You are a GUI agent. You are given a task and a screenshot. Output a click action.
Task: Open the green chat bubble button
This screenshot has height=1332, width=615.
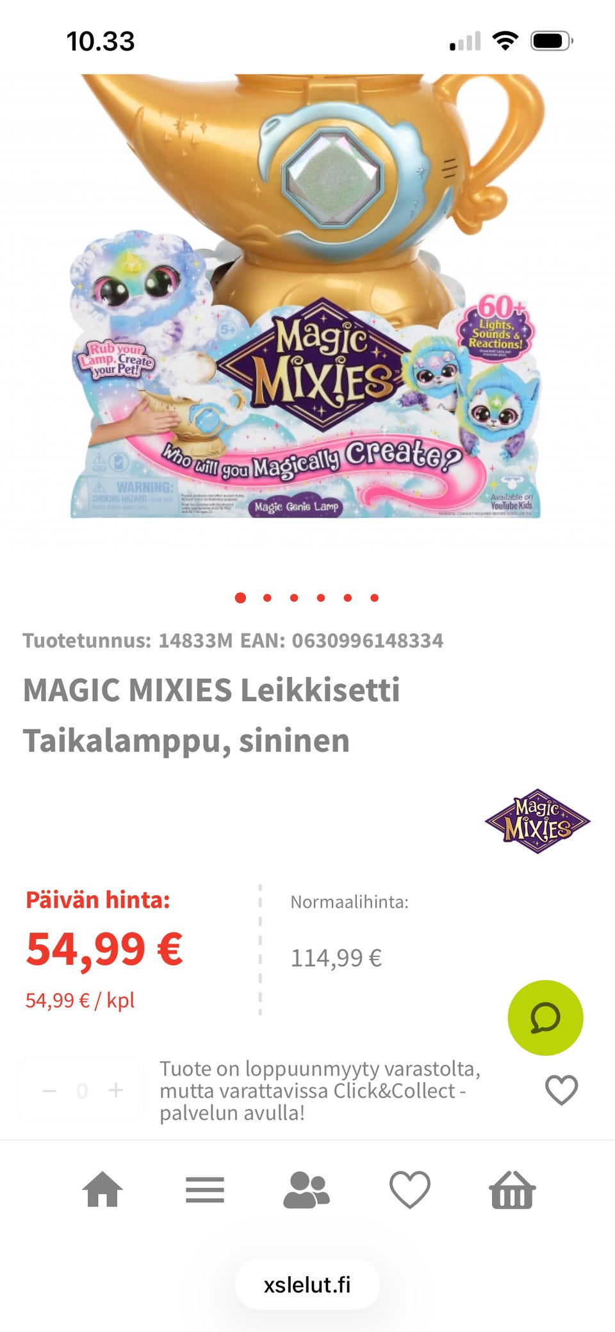tap(545, 1017)
